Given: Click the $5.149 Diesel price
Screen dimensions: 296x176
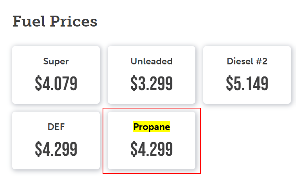Looking at the screenshot, I should pos(247,84).
